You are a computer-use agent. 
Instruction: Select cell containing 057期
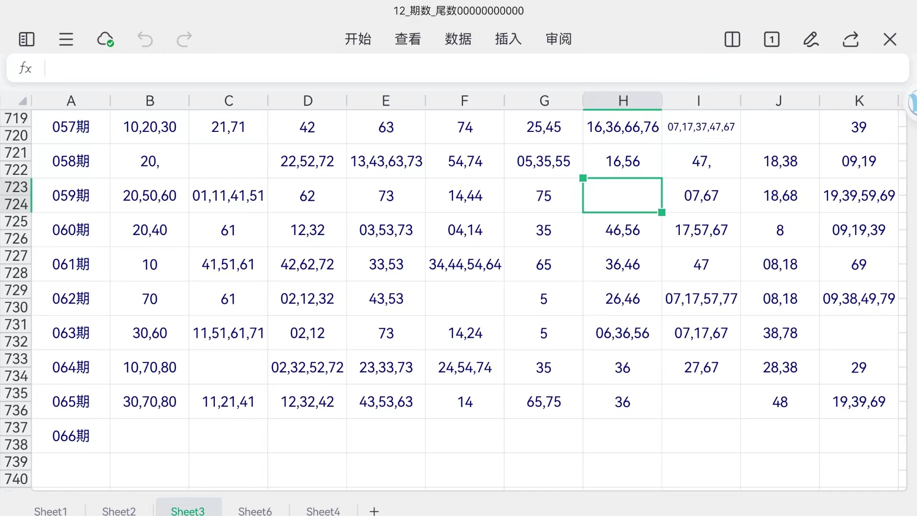click(x=71, y=127)
